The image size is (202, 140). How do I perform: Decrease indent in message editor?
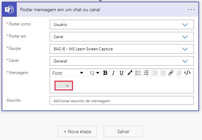[x=163, y=73]
